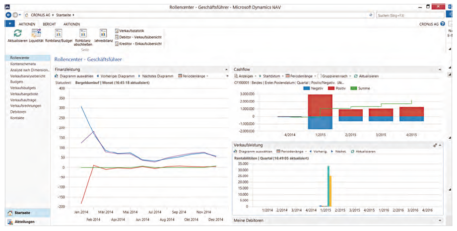
Task: Open the Liquidität report icon
Action: 36,33
